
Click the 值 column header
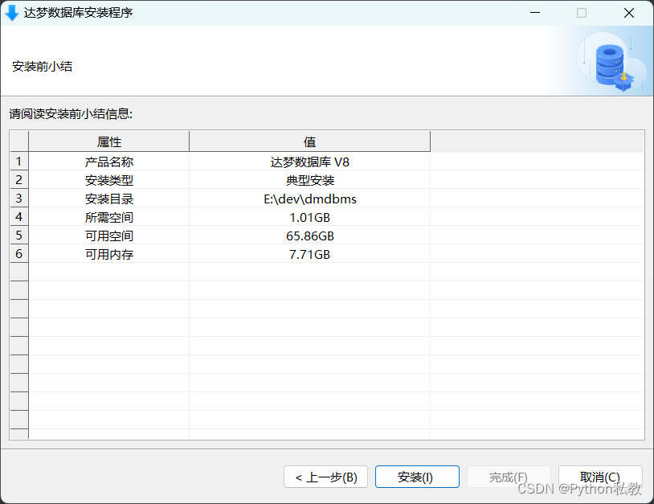click(x=309, y=141)
